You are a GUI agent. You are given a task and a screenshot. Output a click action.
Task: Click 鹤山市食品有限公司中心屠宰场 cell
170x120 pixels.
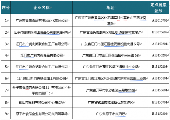[42, 102]
